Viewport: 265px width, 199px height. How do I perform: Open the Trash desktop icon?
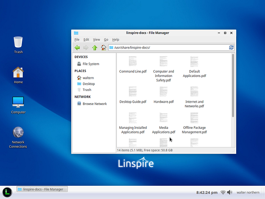(18, 42)
